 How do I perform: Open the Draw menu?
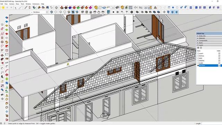tap(17, 4)
